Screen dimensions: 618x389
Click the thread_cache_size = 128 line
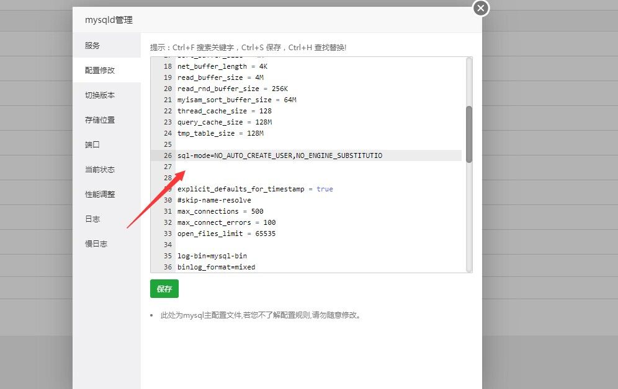click(x=224, y=111)
